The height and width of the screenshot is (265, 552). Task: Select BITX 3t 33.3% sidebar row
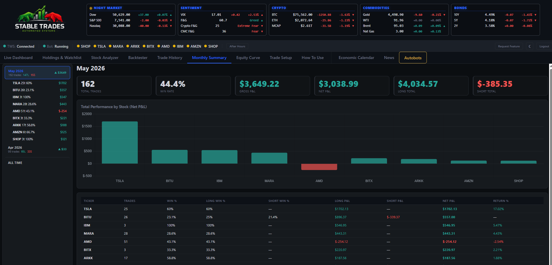click(x=39, y=118)
